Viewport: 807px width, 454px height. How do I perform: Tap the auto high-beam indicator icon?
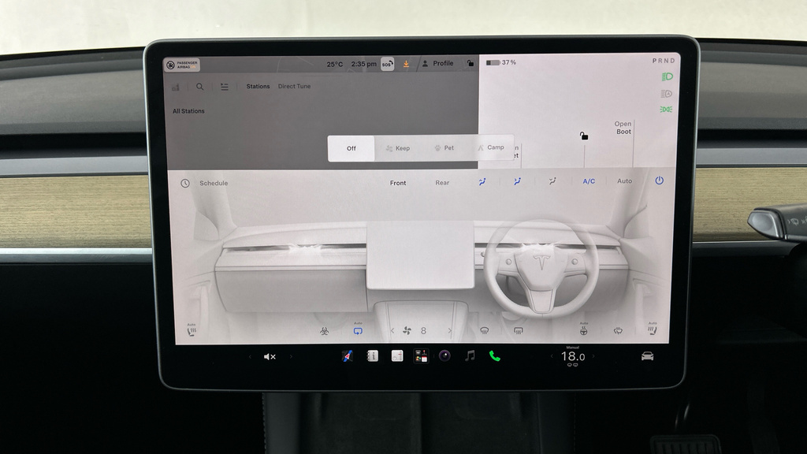click(667, 94)
